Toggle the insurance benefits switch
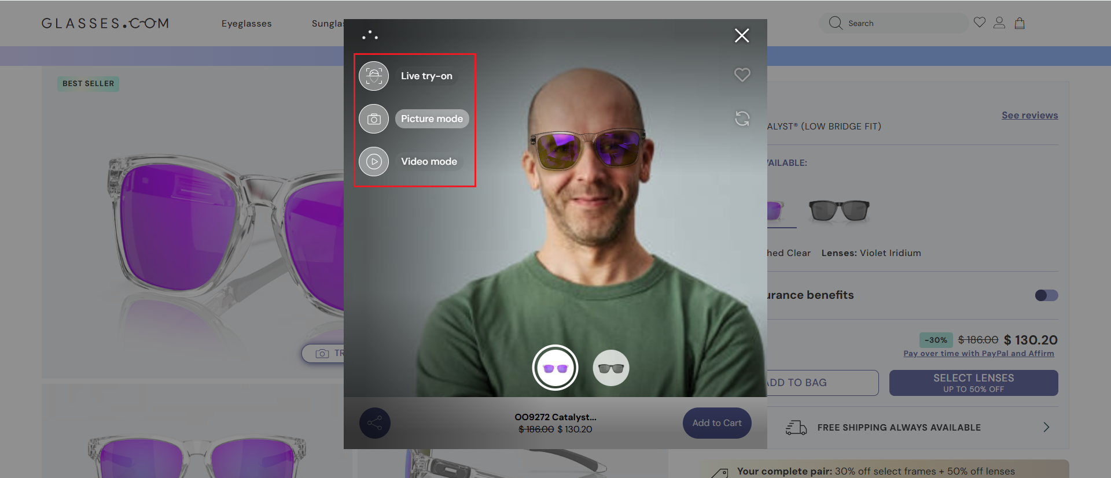The height and width of the screenshot is (478, 1111). (x=1046, y=295)
